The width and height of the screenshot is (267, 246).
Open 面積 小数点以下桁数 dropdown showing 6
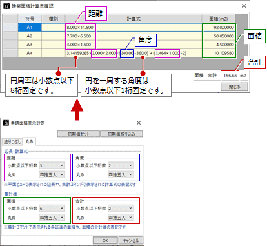tap(52, 208)
